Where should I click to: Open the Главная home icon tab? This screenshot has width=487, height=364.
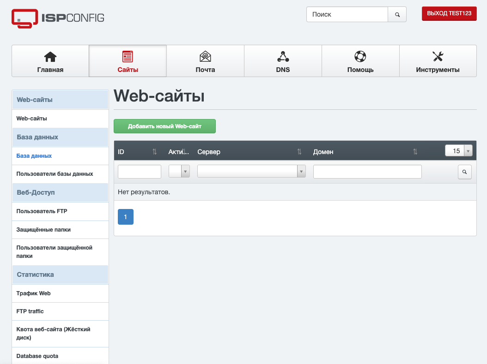tap(50, 61)
